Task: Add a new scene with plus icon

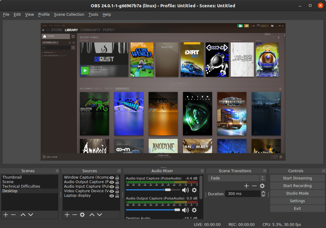Action: pyautogui.click(x=6, y=214)
